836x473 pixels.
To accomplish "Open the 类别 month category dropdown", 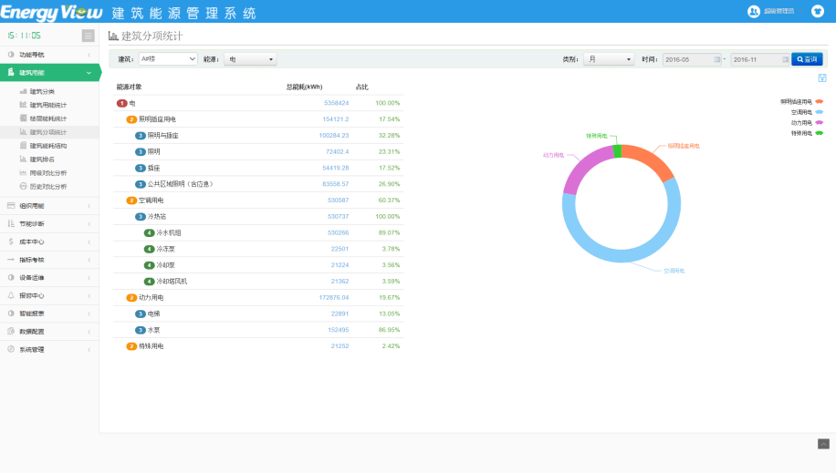I will click(x=609, y=59).
